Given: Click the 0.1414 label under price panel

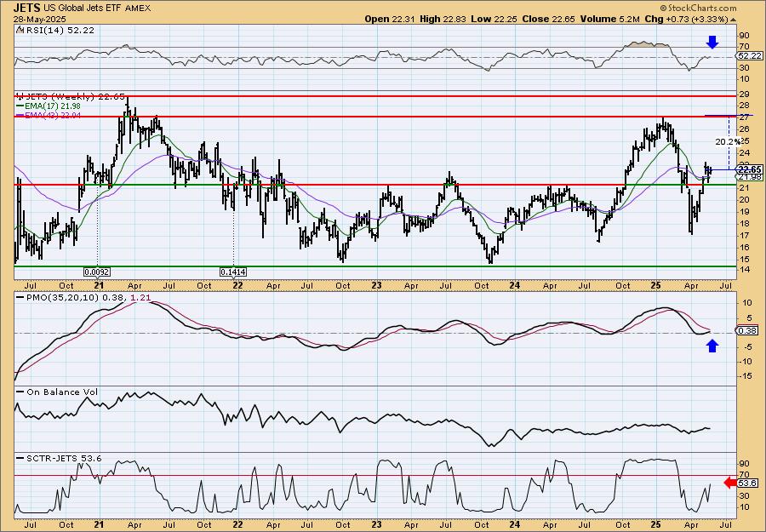Looking at the screenshot, I should (233, 272).
